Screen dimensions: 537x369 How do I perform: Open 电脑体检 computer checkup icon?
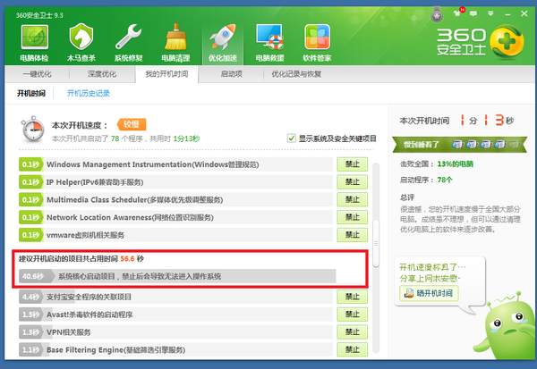(x=34, y=43)
